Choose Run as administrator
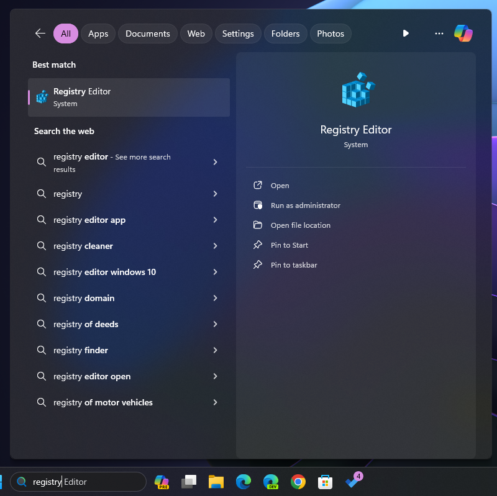The height and width of the screenshot is (496, 497). [x=305, y=205]
